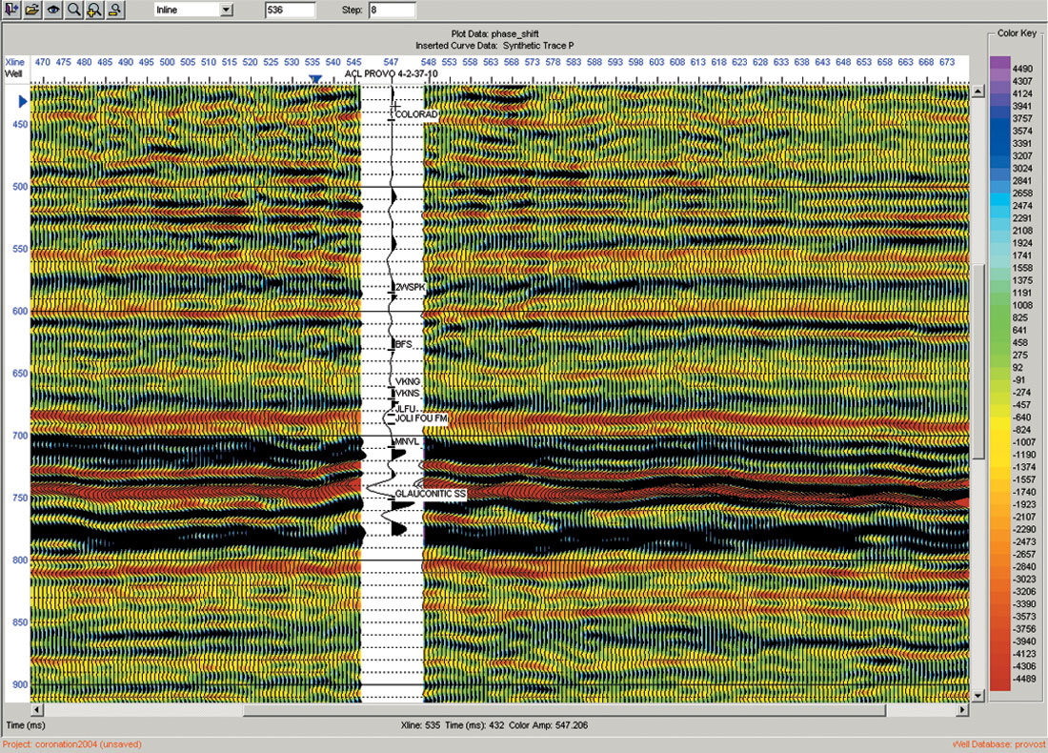Image resolution: width=1048 pixels, height=753 pixels.
Task: Click the JLFU formation top label
Action: point(406,409)
